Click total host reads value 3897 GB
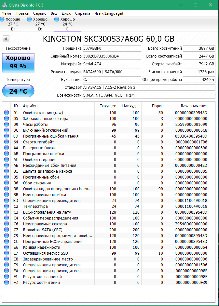Image resolution: width=219 pixels, height=306 pixels. pyautogui.click(x=199, y=48)
